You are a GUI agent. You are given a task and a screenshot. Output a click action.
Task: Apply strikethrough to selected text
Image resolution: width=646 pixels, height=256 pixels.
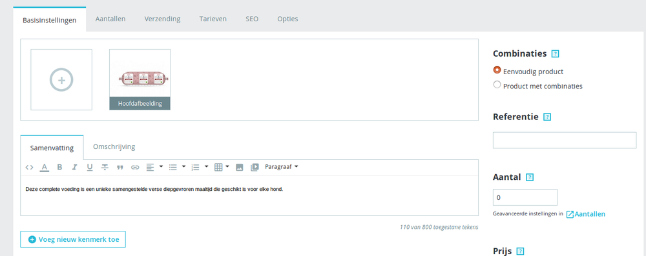click(x=105, y=167)
